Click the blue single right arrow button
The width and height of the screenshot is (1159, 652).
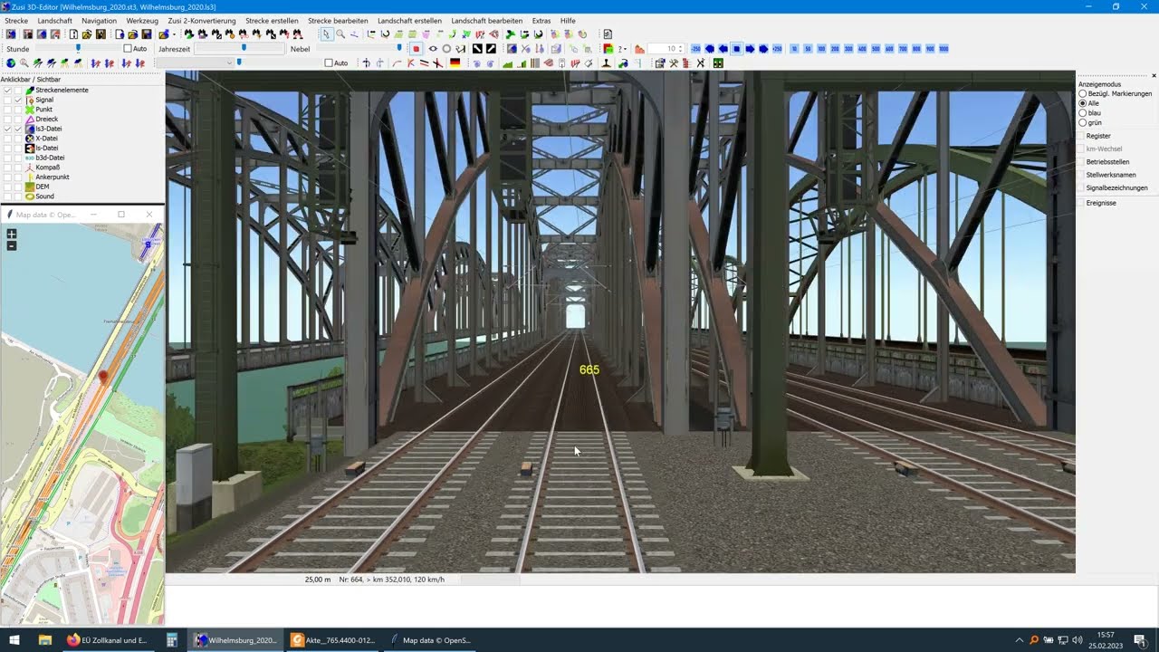[750, 49]
